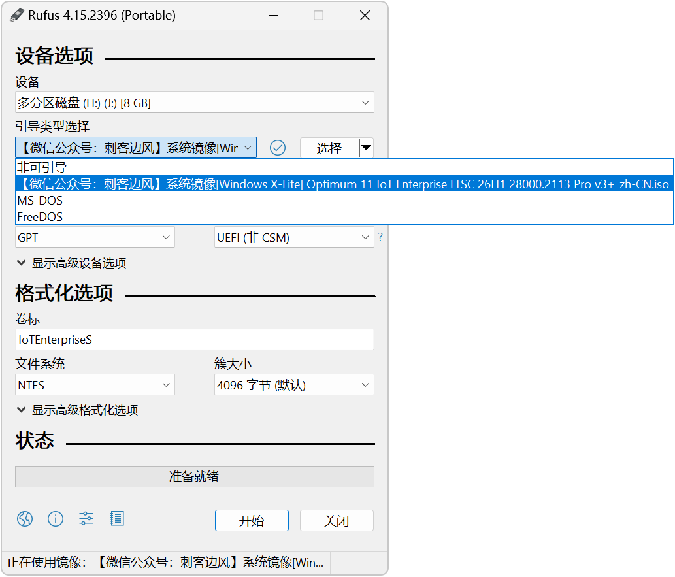Collapse the boot type selection combo box
Image resolution: width=675 pixels, height=577 pixels.
click(x=136, y=148)
